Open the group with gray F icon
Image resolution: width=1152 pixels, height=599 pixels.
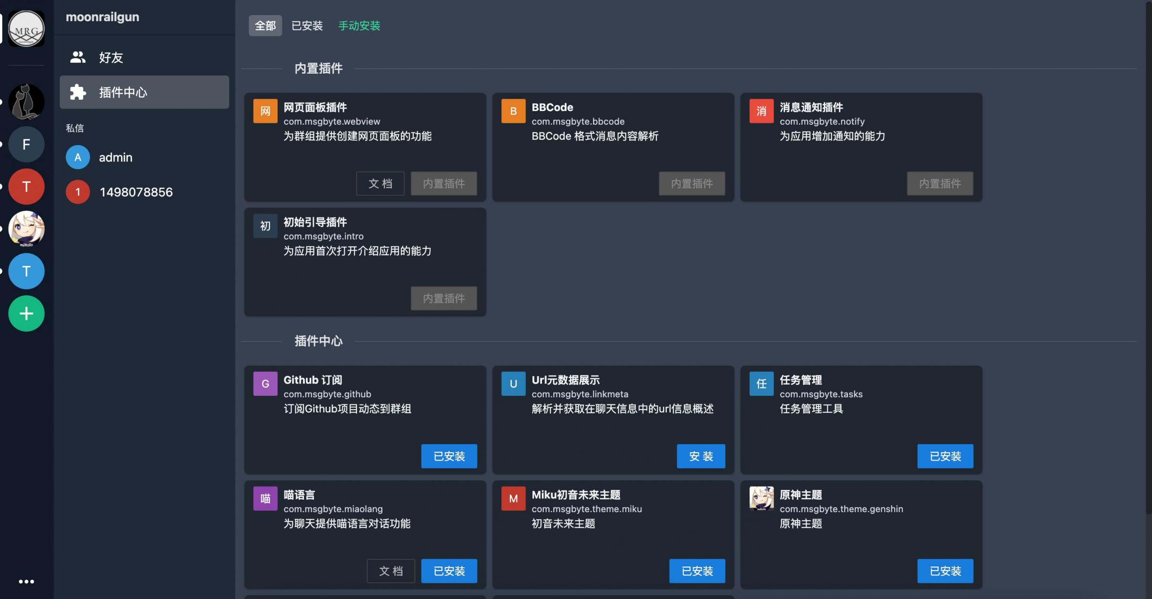(x=26, y=144)
